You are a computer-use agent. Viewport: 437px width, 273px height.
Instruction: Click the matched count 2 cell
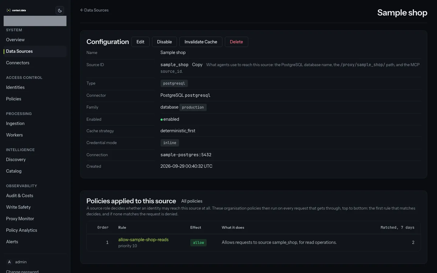[413, 242]
